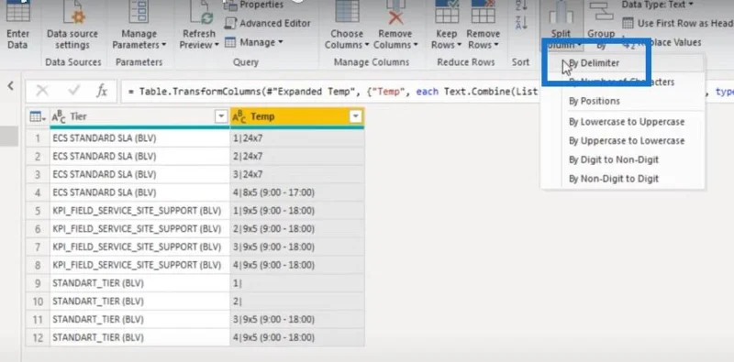Open query Properties
Screen dimensions: 734x362
pos(254,5)
